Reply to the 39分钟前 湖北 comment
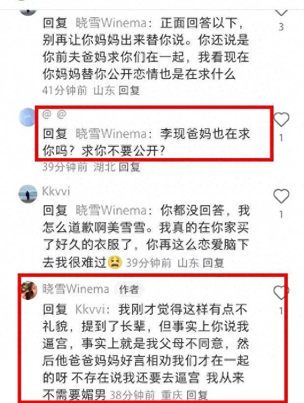This screenshot has height=403, width=304. tap(129, 167)
